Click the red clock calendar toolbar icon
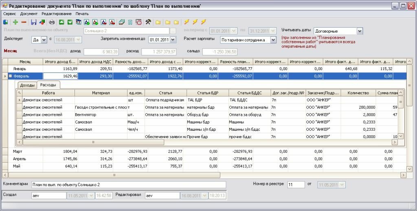 click(x=139, y=22)
